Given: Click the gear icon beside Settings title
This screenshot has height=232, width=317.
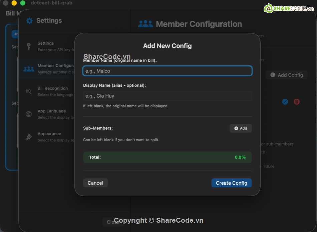Looking at the screenshot, I should pos(29,21).
